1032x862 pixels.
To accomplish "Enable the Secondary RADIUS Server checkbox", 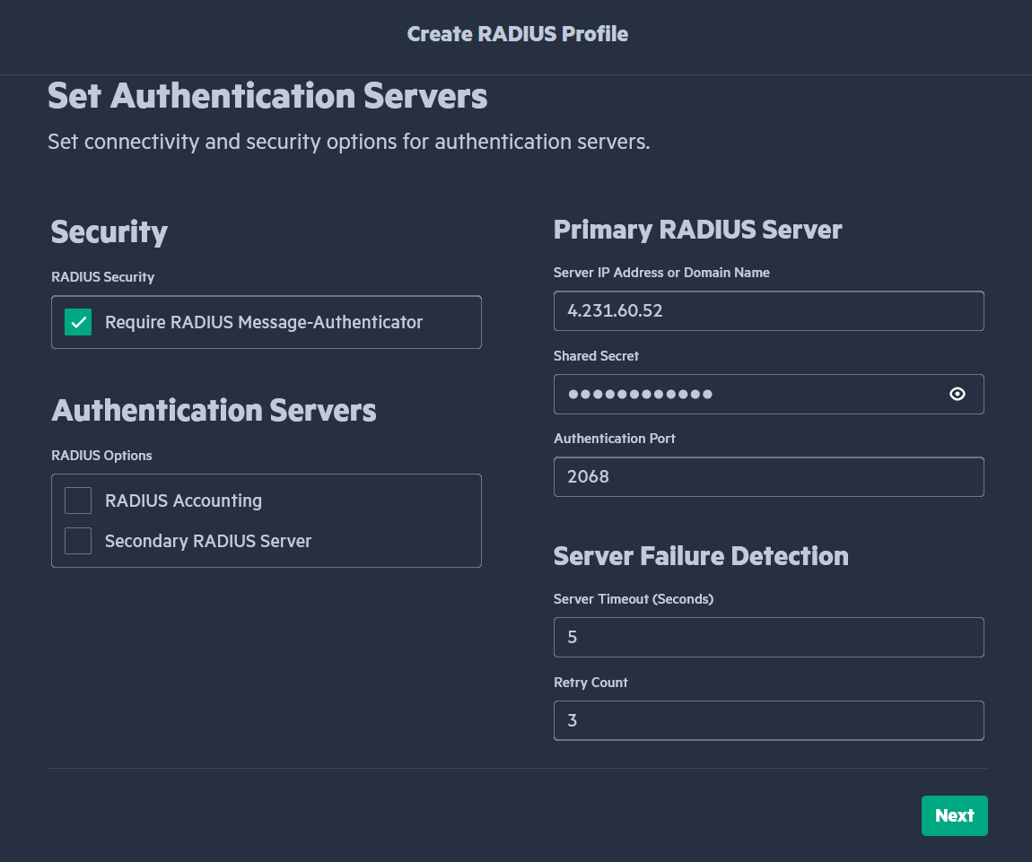I will coord(78,541).
